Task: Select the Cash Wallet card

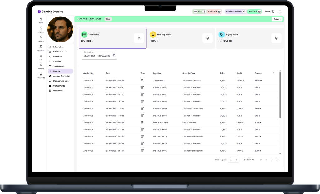Action: pyautogui.click(x=112, y=38)
